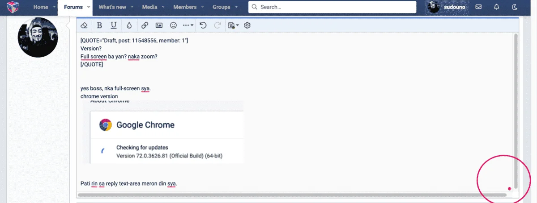Expand the Members menu arrow
537x203 pixels.
202,7
